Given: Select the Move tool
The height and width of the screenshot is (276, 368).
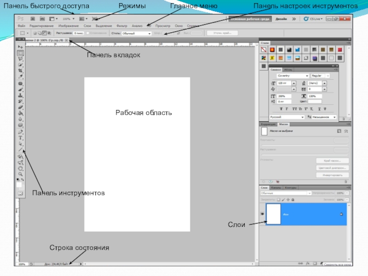Looking at the screenshot, I should click(20, 47).
